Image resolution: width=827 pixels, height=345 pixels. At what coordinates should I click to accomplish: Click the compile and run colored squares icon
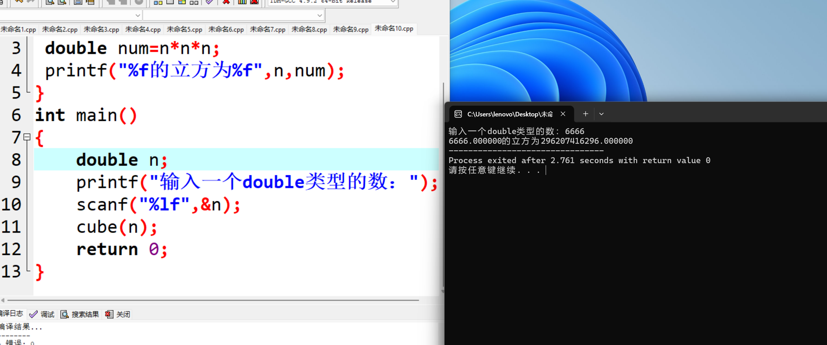click(182, 2)
